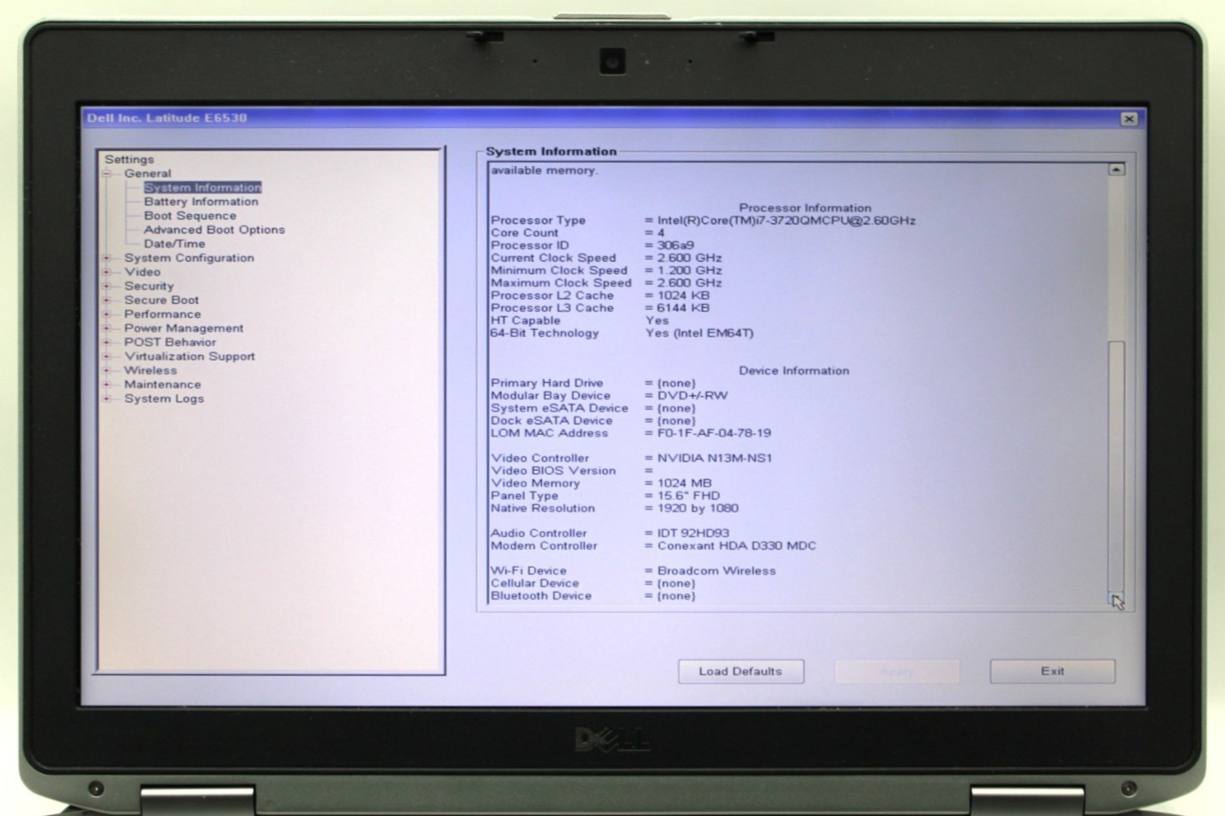Viewport: 1225px width, 816px height.
Task: Click the greyed-out Apply button
Action: coord(897,672)
